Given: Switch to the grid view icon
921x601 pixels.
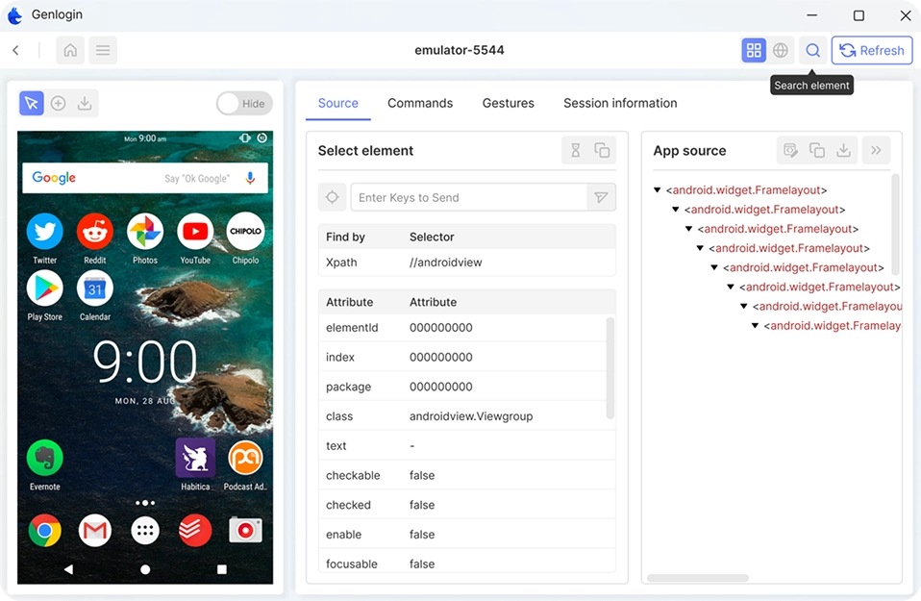Looking at the screenshot, I should click(x=754, y=51).
